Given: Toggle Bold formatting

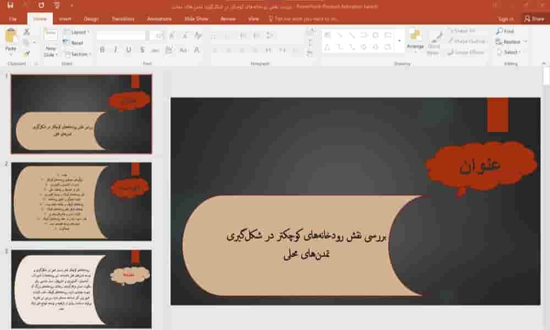Looking at the screenshot, I should pos(102,50).
